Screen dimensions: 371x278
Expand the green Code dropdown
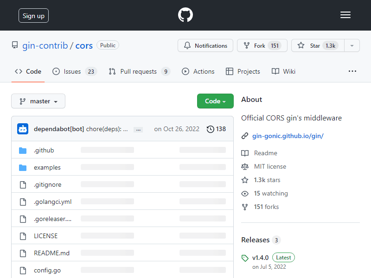point(215,101)
